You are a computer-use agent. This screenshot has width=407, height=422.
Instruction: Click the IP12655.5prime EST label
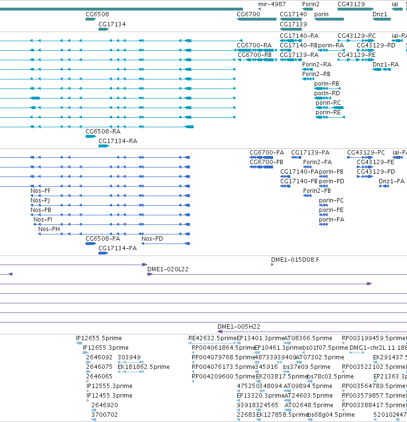(x=99, y=338)
